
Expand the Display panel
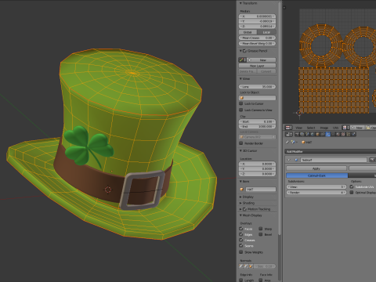point(240,197)
